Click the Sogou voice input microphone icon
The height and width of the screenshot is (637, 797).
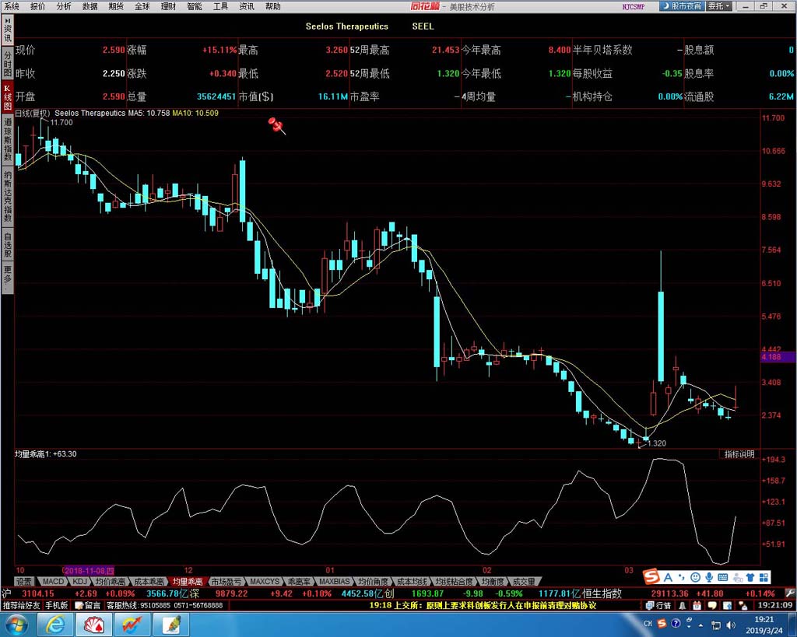708,578
